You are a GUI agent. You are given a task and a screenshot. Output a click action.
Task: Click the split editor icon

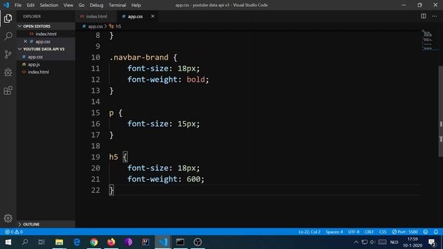tap(423, 16)
